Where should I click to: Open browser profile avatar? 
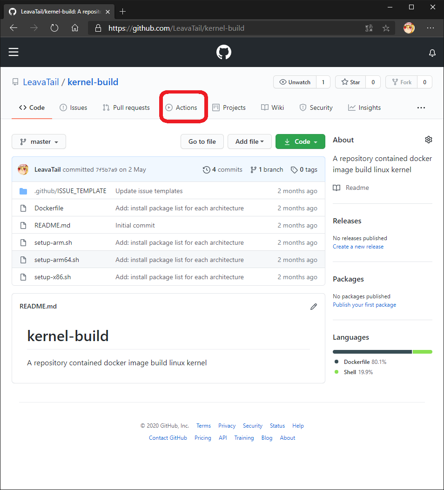pyautogui.click(x=409, y=28)
